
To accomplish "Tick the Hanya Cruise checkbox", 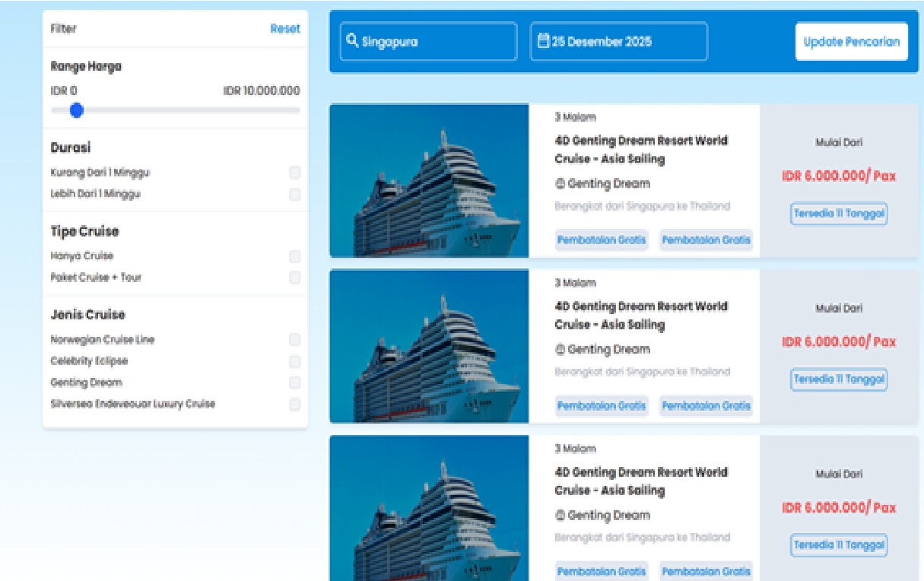I will (294, 256).
